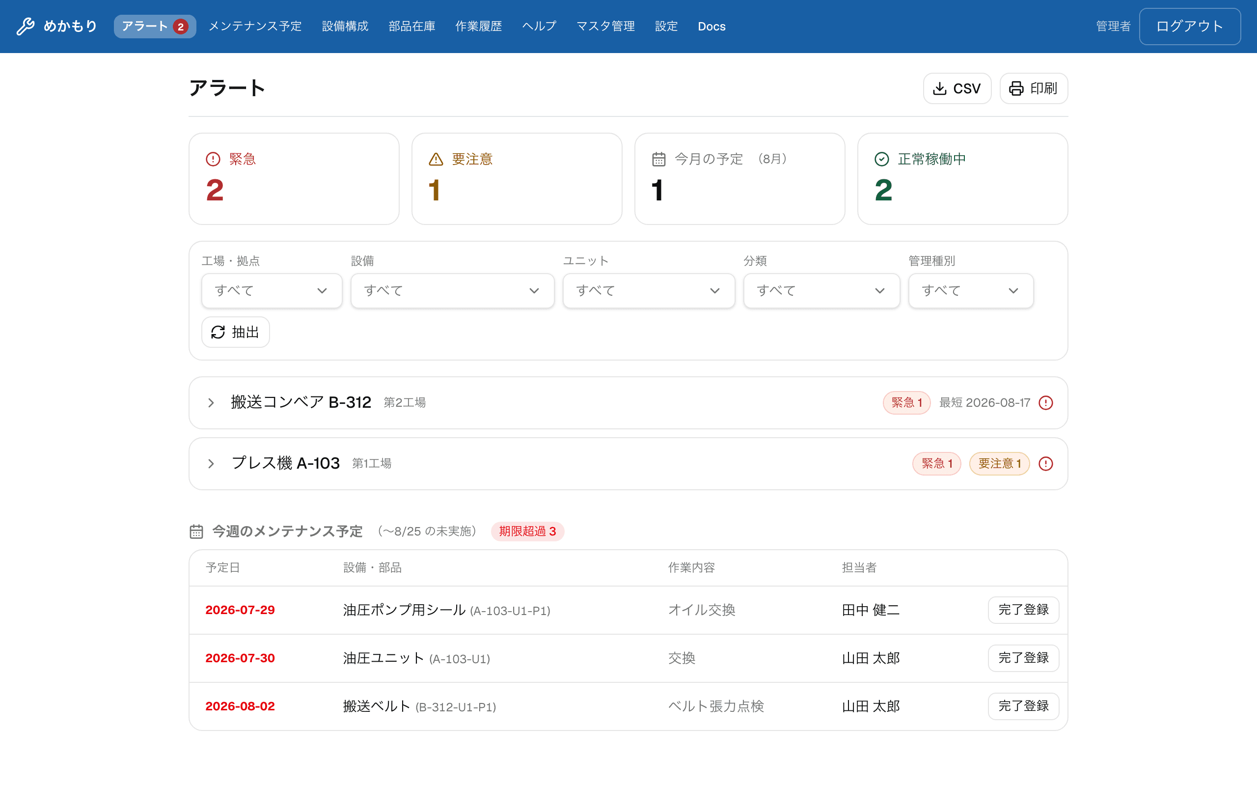Click the ログアウト button
The width and height of the screenshot is (1257, 786).
pyautogui.click(x=1189, y=27)
